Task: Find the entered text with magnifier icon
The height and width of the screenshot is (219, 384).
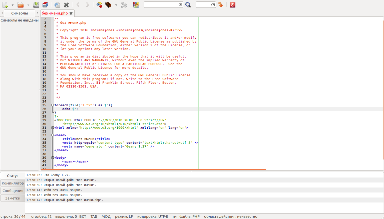Action: pos(188,5)
